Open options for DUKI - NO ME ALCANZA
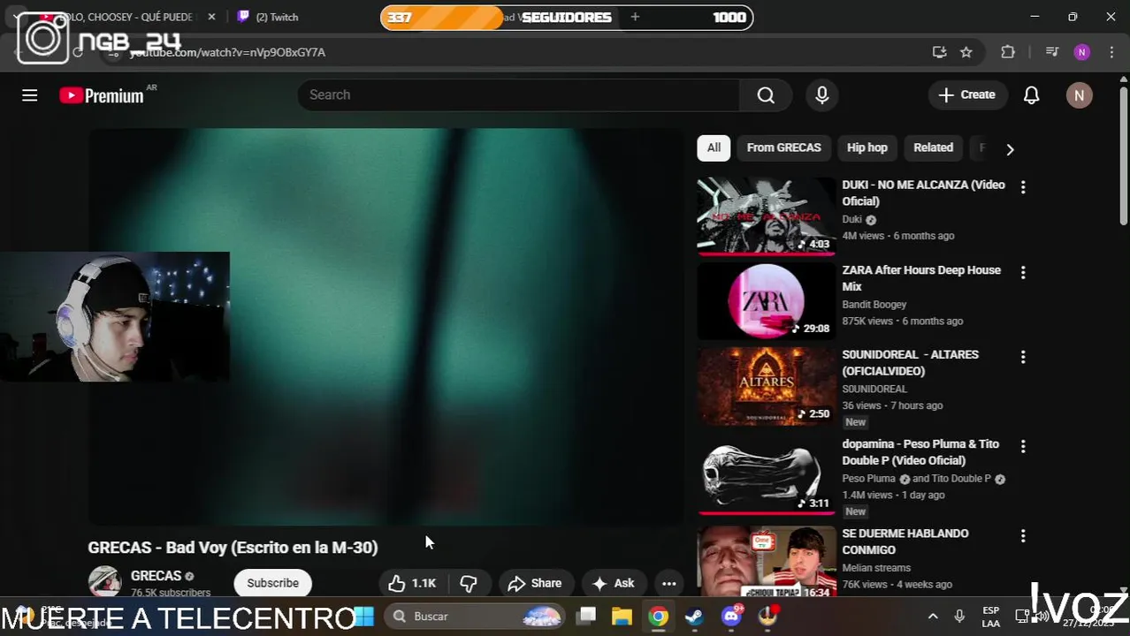 pyautogui.click(x=1023, y=187)
